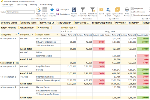Click the Ledger Group Name field button
The height and width of the screenshot is (100, 150).
[x=103, y=23]
